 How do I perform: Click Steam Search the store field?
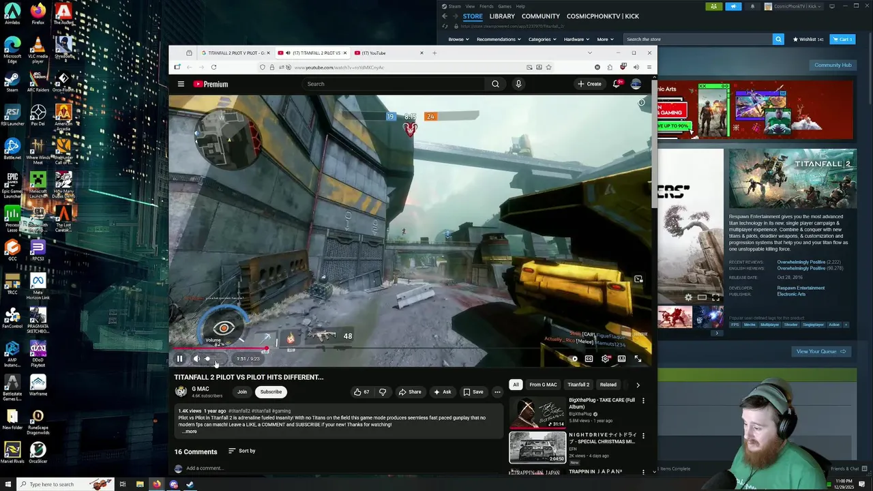(x=698, y=40)
